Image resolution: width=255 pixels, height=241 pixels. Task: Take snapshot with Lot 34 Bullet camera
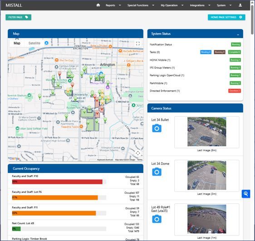157,128
